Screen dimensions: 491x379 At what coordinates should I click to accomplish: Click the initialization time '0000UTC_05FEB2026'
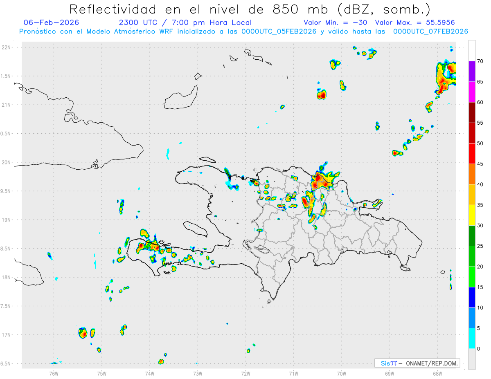(x=279, y=31)
